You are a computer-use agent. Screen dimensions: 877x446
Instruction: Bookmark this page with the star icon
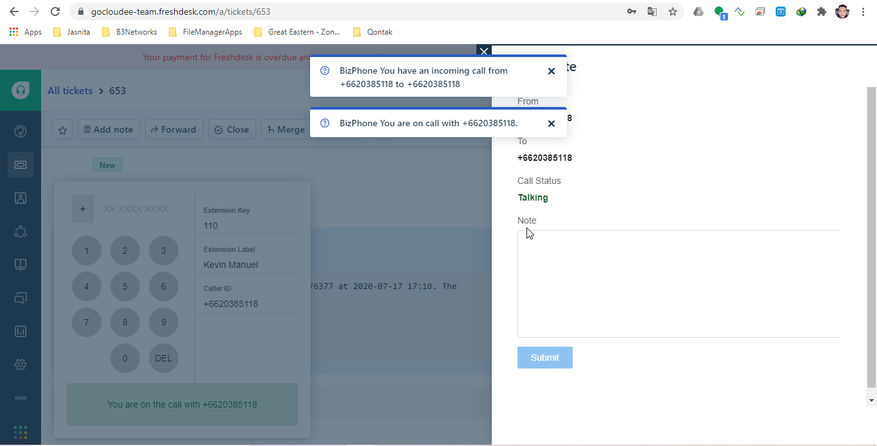673,12
